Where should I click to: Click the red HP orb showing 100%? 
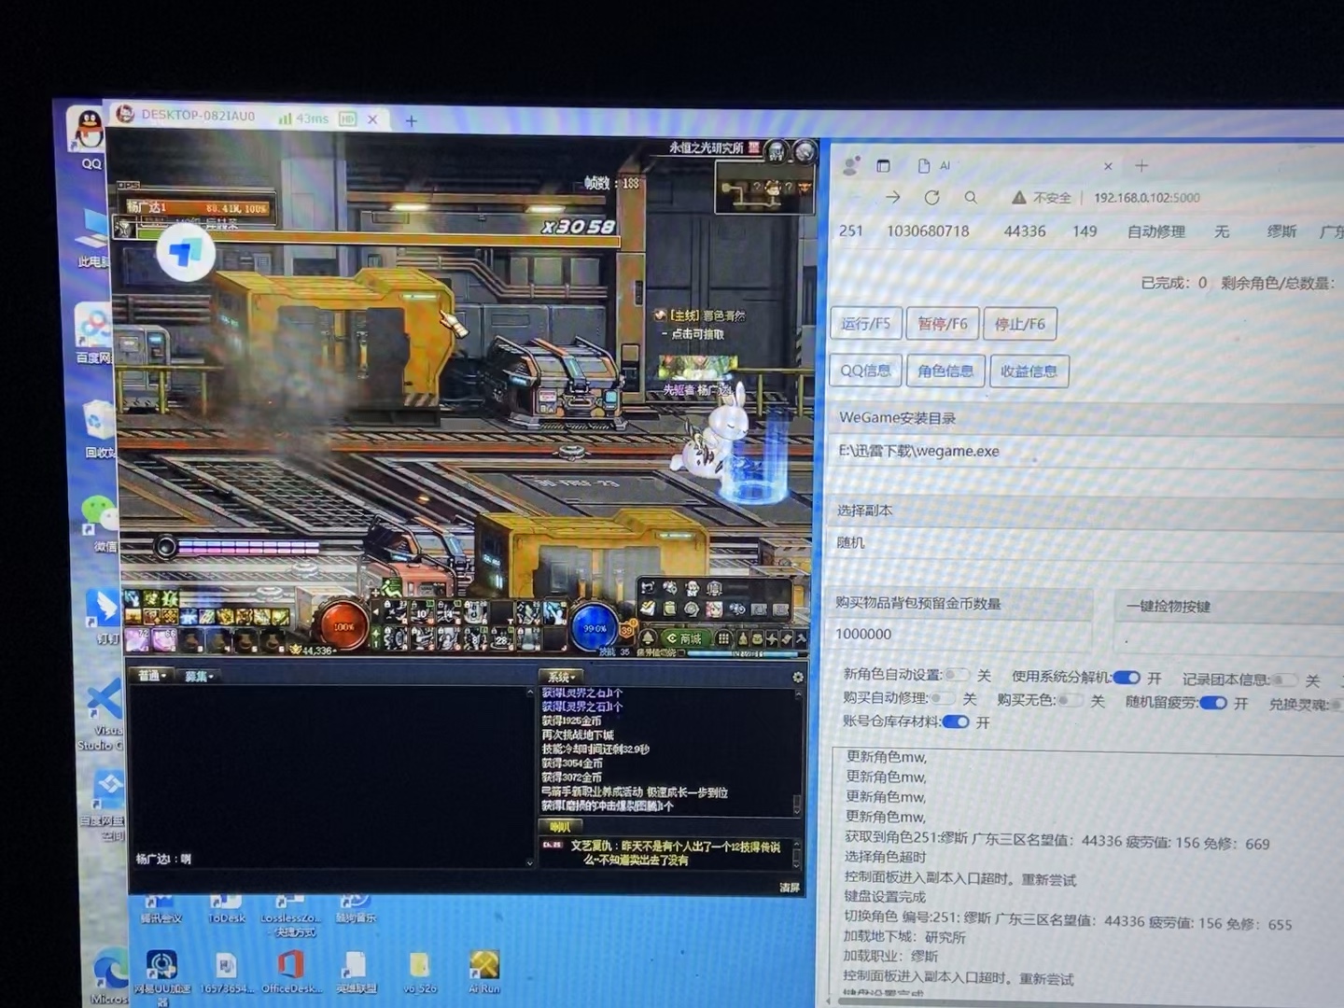(x=343, y=625)
